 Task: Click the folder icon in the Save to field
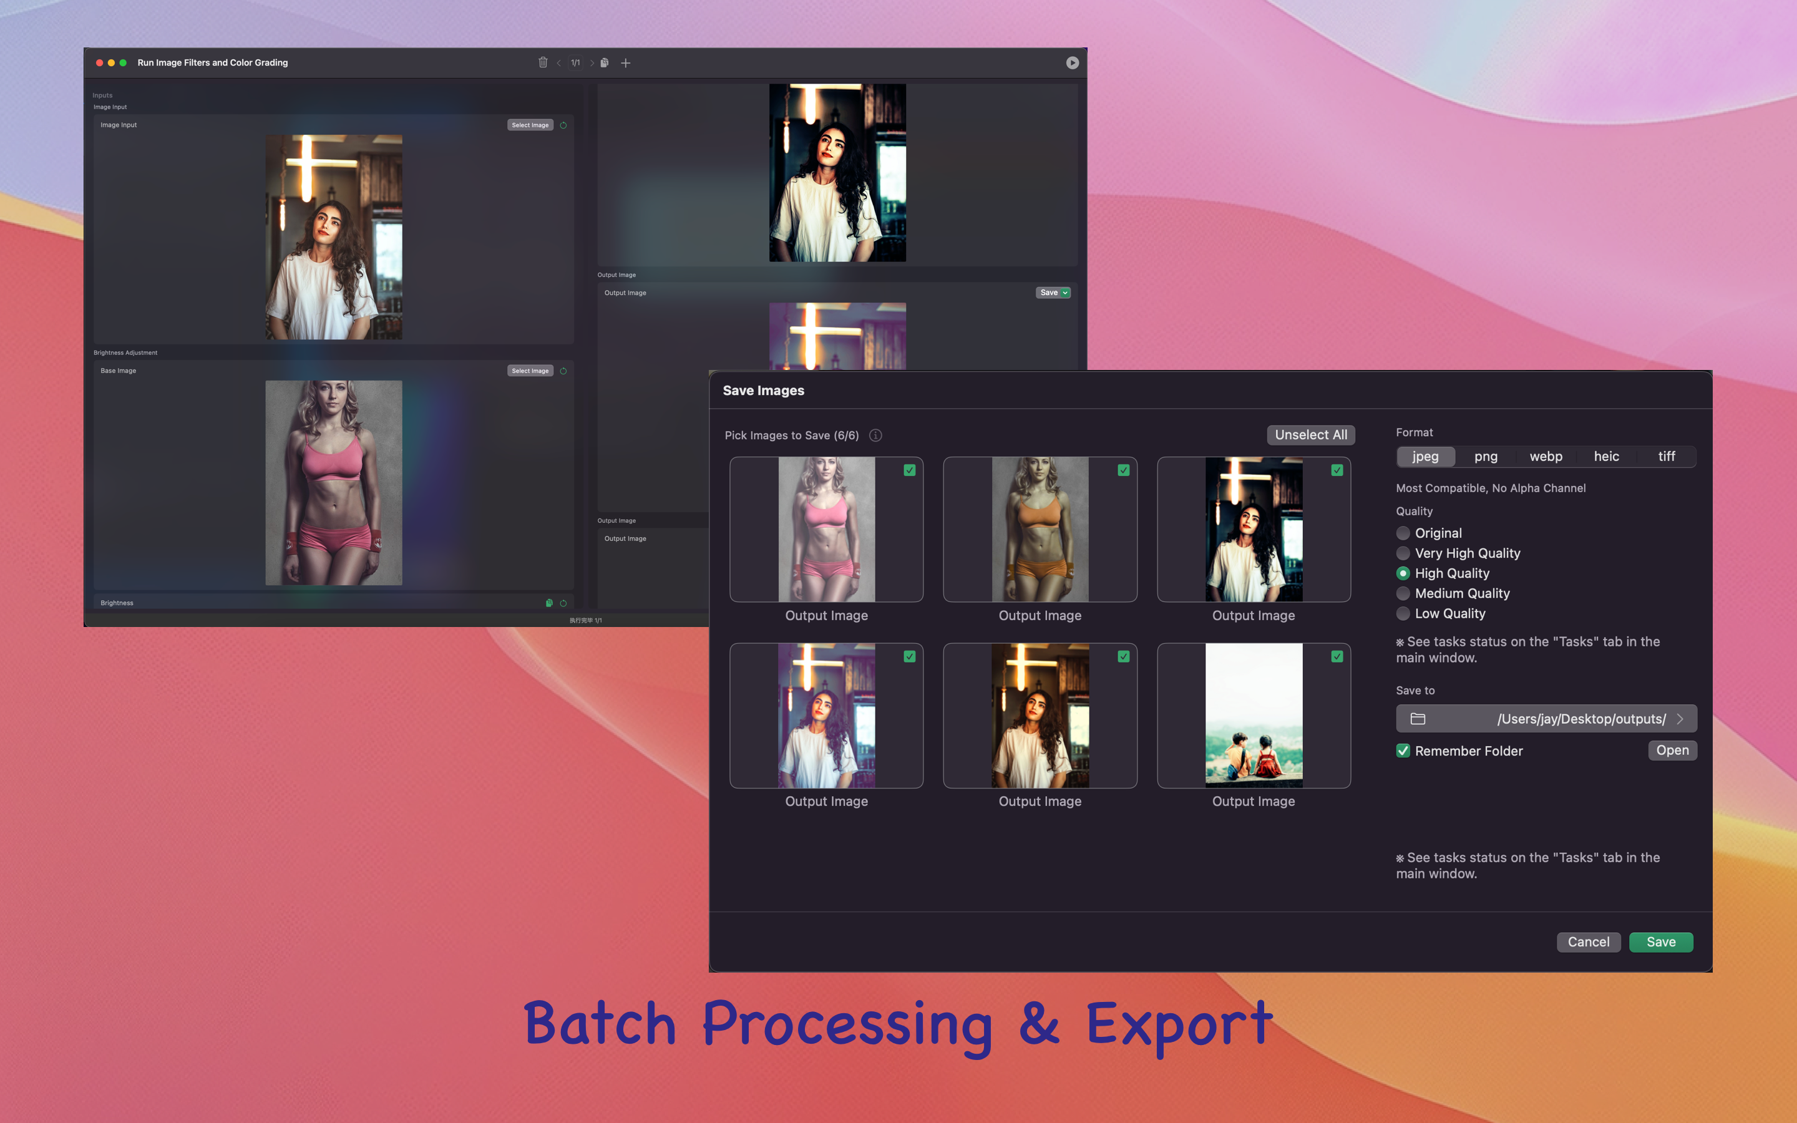click(1418, 719)
